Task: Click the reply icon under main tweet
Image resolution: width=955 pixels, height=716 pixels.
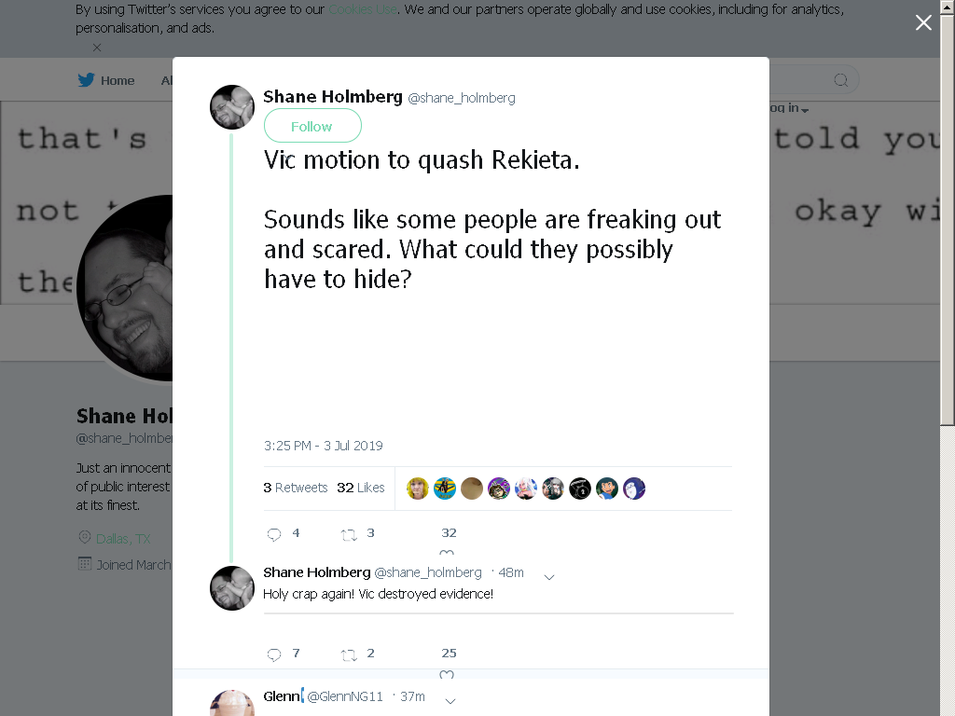Action: [274, 534]
